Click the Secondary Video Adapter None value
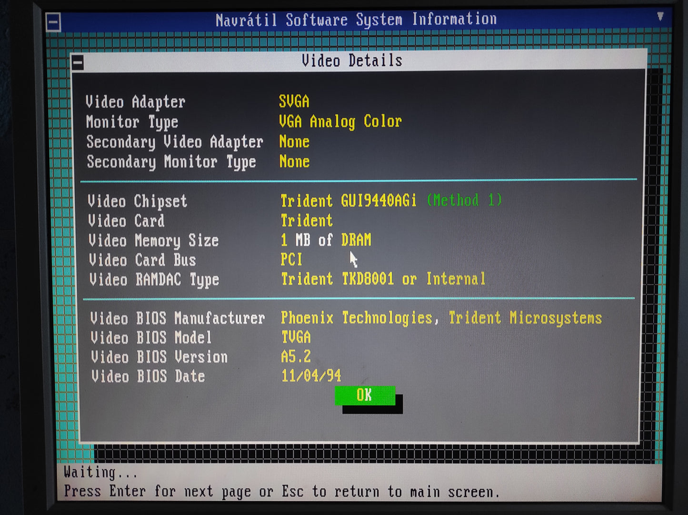Viewport: 688px width, 515px height. [x=294, y=142]
